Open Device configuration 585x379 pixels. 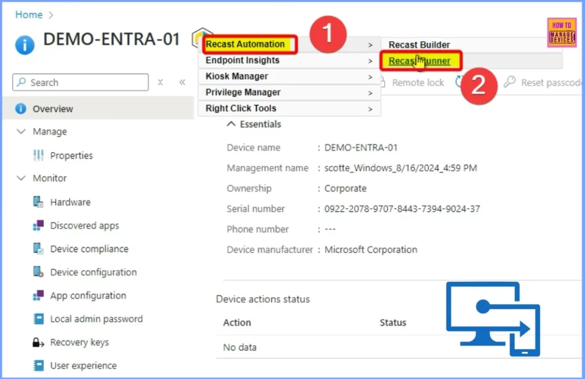93,272
